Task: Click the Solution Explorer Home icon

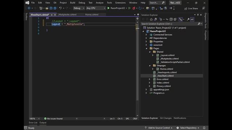Action: point(151,19)
